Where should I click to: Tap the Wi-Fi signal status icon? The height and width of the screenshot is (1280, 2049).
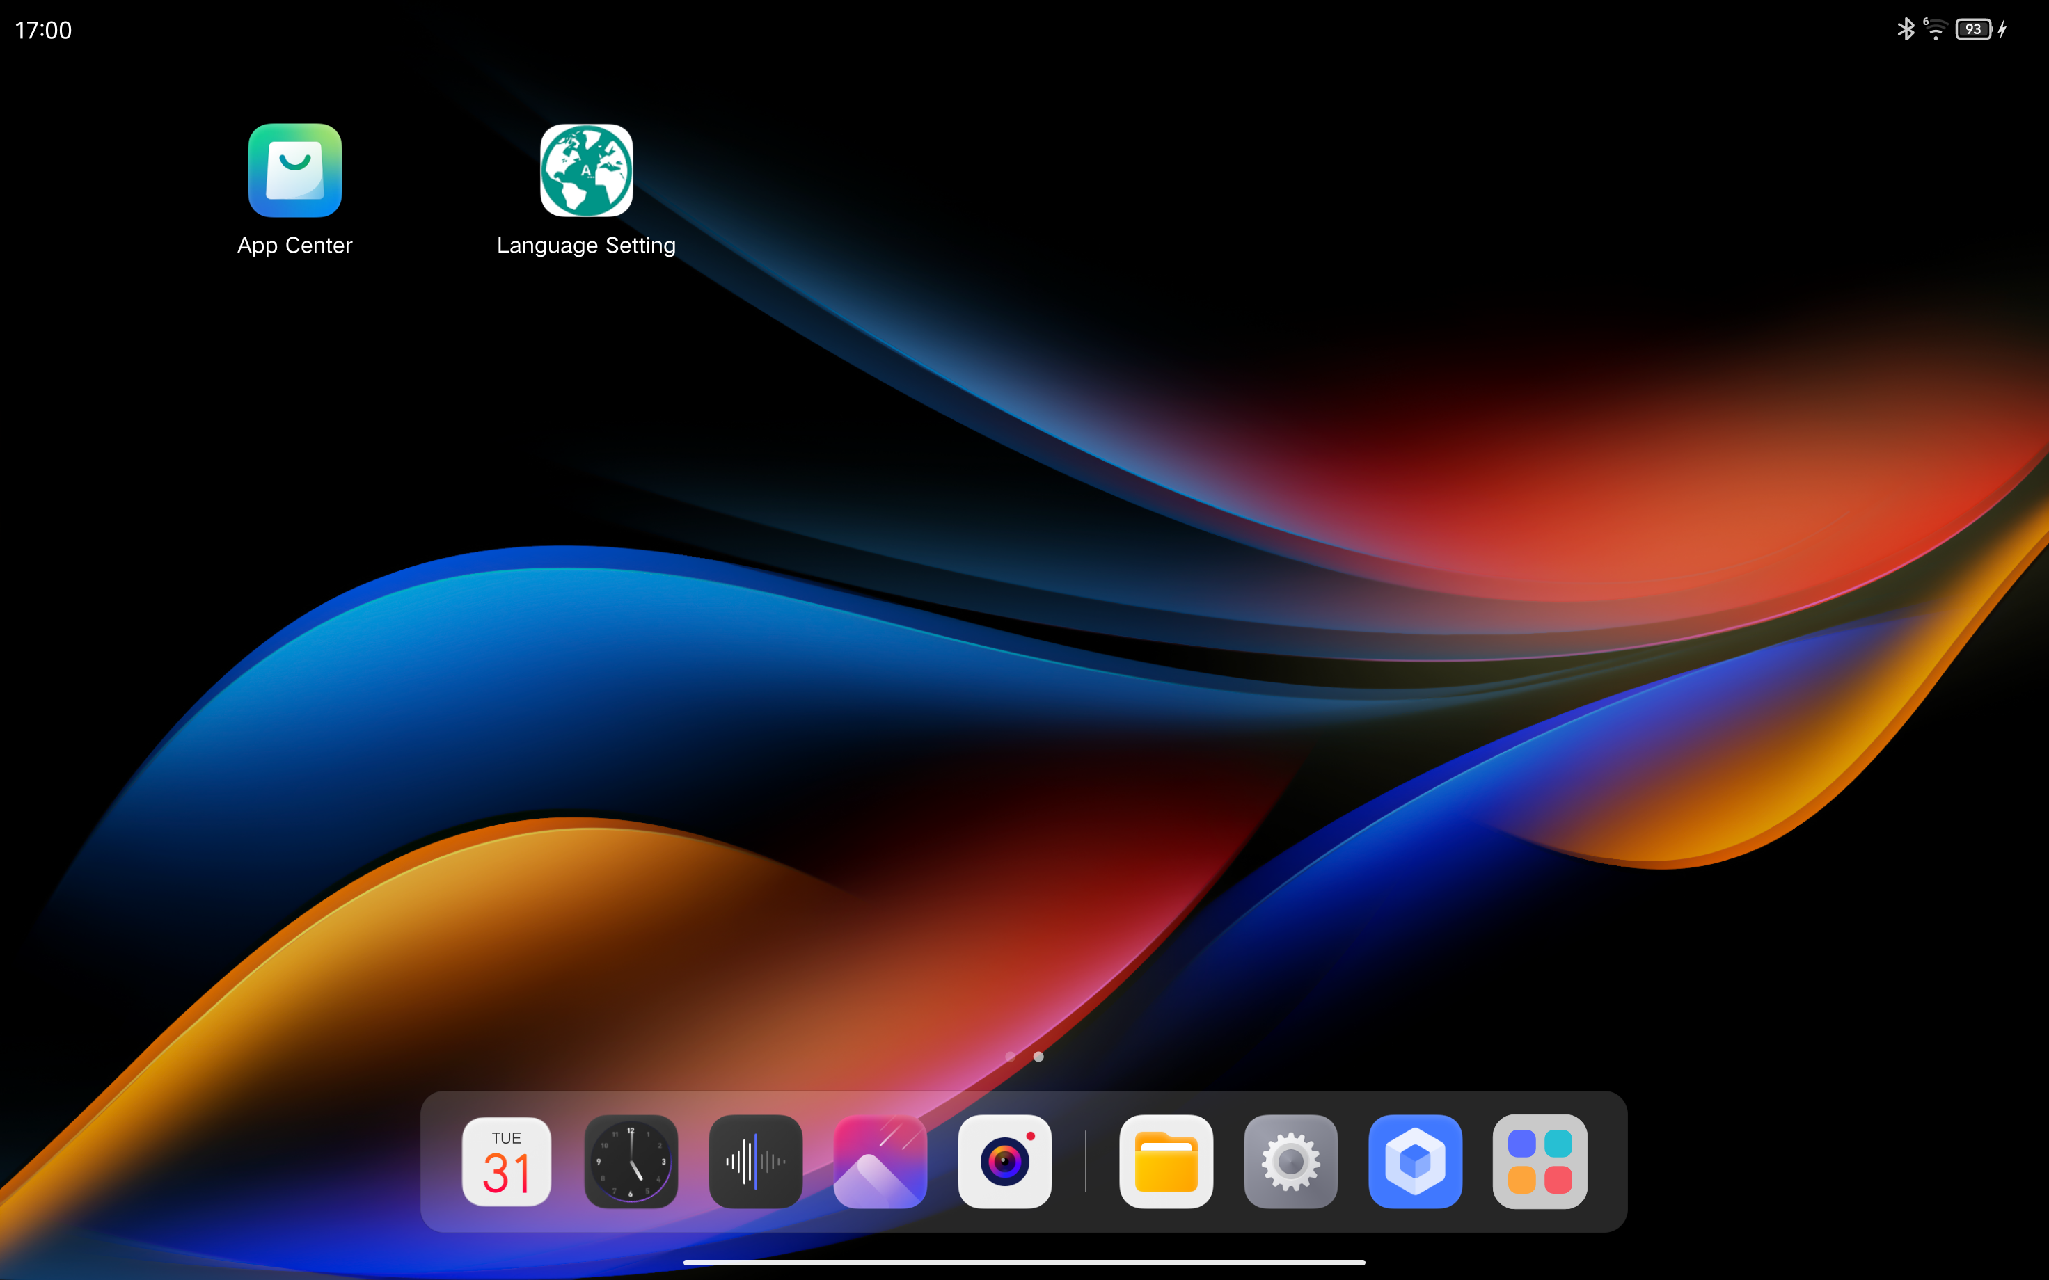click(1936, 30)
